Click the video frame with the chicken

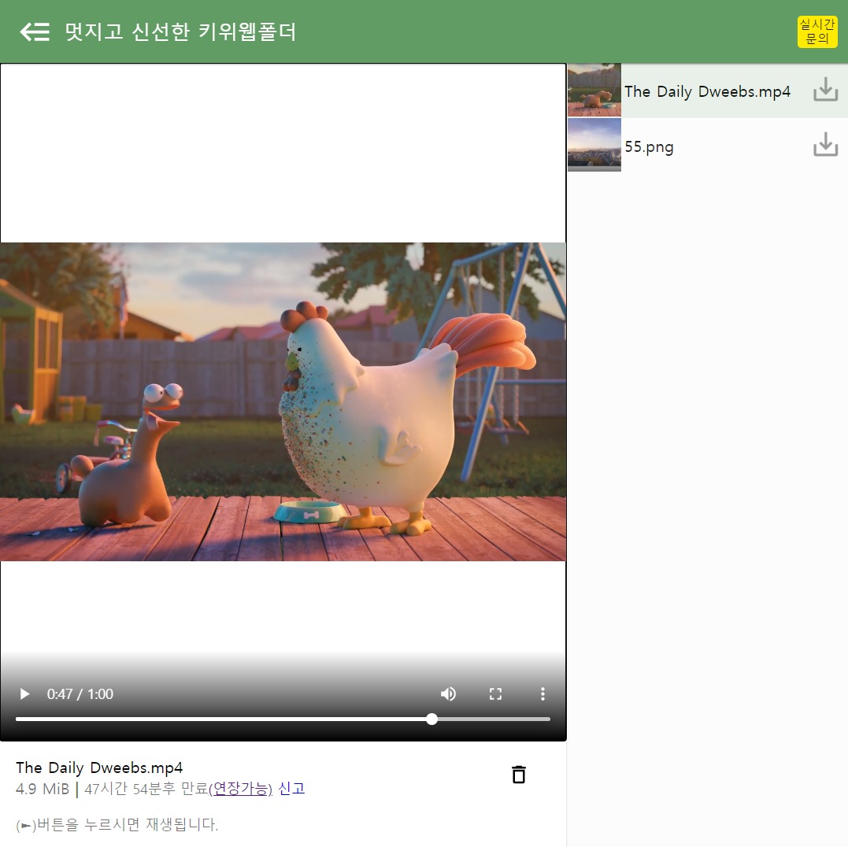[283, 401]
